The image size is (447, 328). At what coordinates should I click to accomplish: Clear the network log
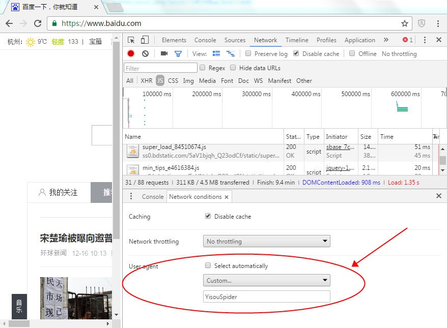[146, 53]
